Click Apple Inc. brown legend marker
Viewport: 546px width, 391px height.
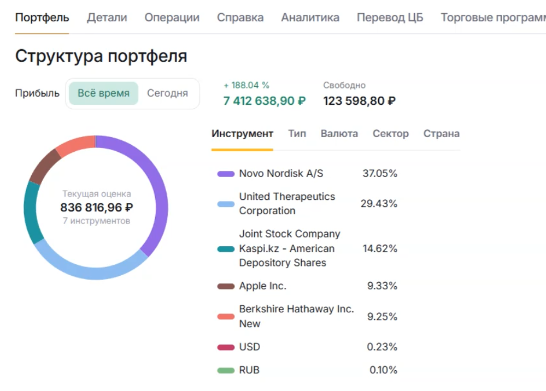[x=226, y=285]
